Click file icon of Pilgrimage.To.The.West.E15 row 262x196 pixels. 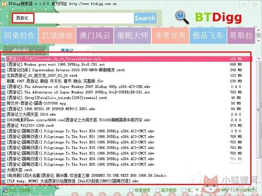coord(3,148)
